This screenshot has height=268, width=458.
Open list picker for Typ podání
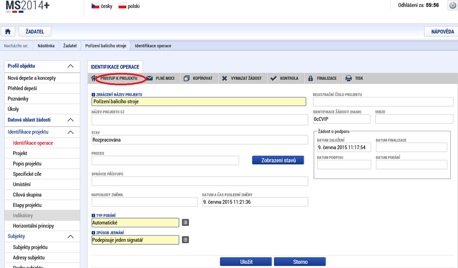[x=185, y=222]
